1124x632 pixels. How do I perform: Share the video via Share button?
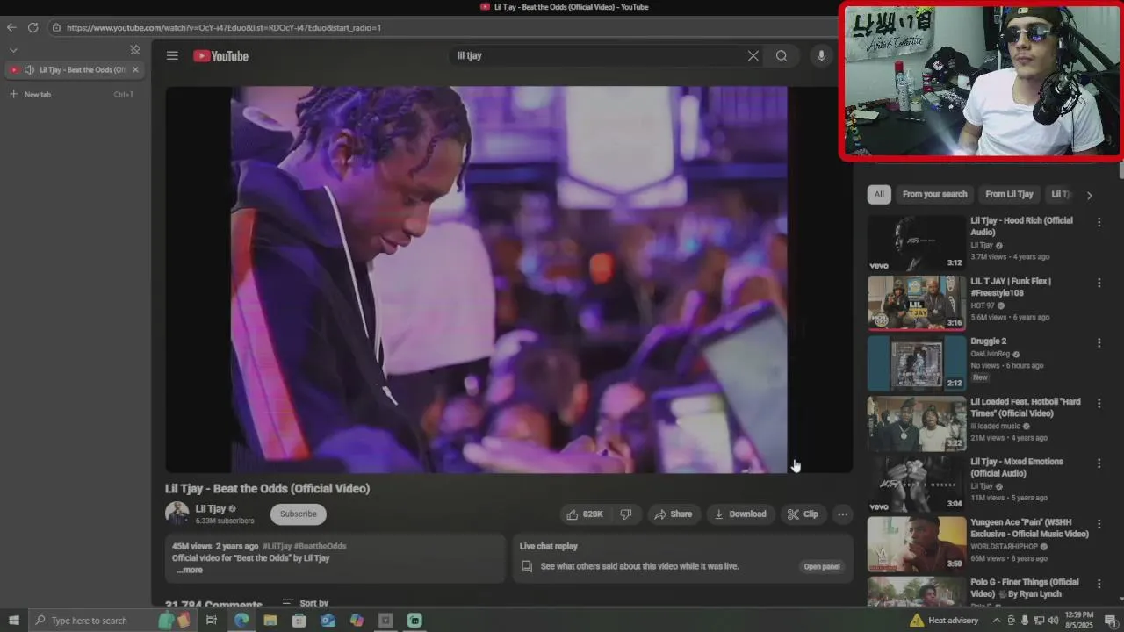tap(674, 514)
